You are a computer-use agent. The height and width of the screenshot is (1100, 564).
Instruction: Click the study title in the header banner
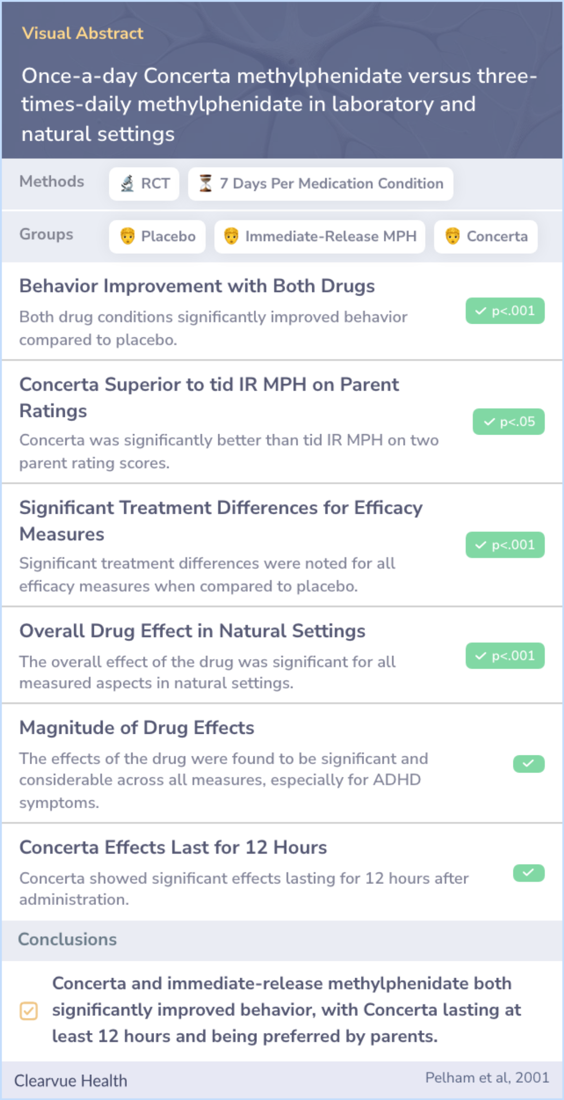coord(279,105)
